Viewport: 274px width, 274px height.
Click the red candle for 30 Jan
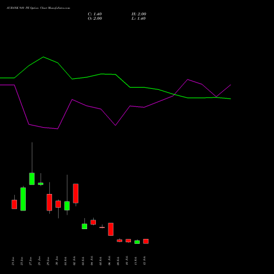[x=58, y=204]
